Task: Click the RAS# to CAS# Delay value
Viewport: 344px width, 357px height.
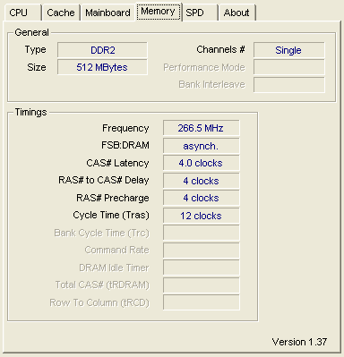Action: click(x=202, y=181)
